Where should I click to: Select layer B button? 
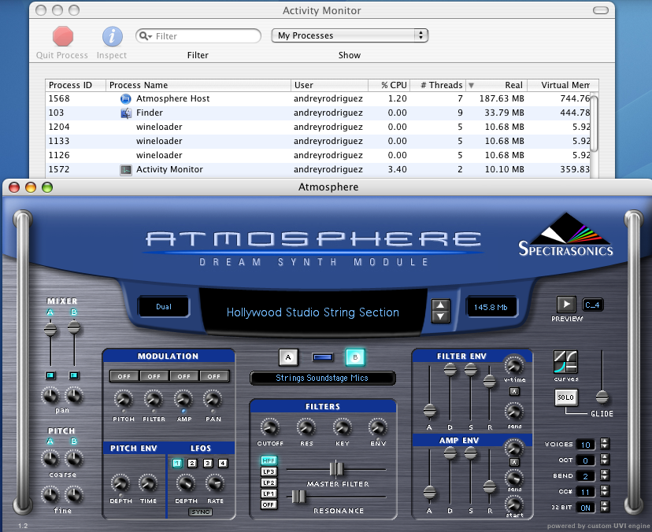pos(354,357)
